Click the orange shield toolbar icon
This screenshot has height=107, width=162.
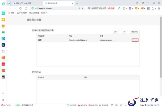[136, 8]
